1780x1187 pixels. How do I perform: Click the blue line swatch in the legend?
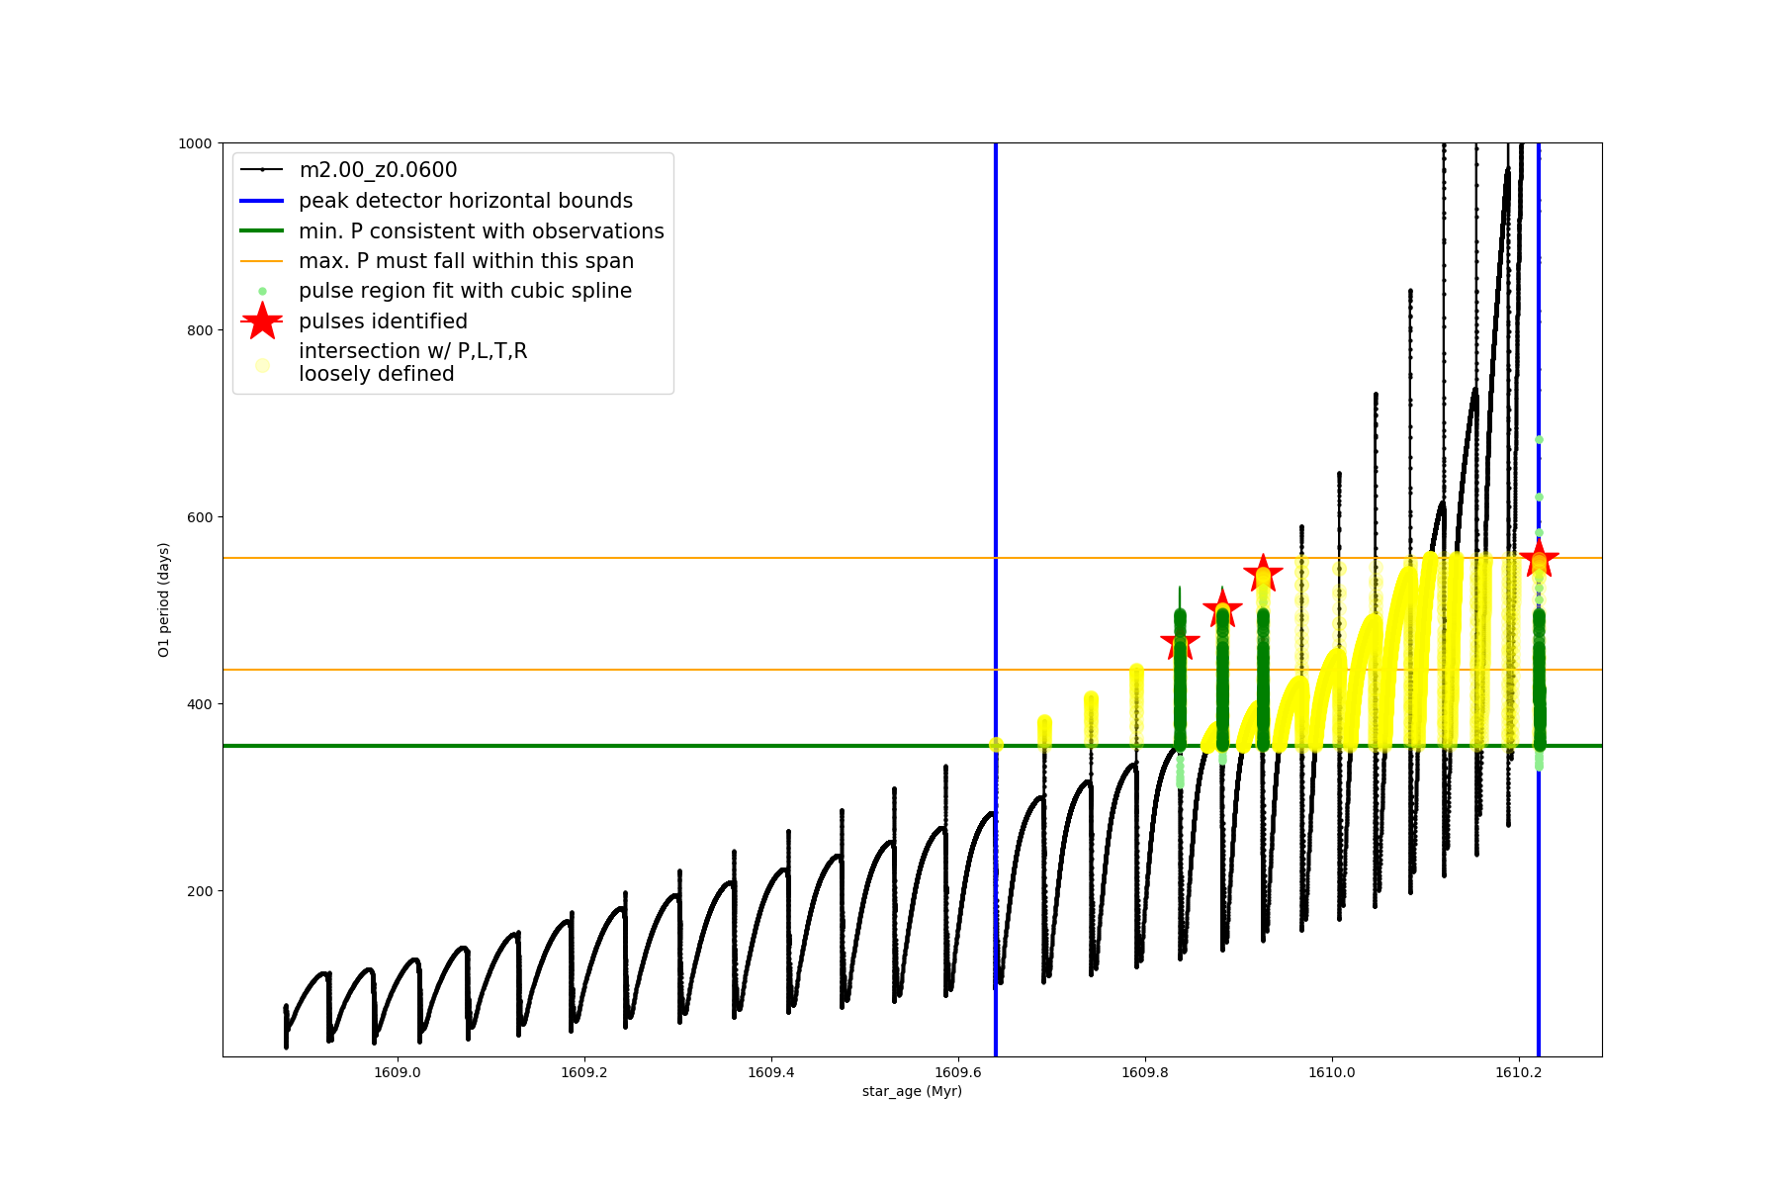click(x=262, y=201)
